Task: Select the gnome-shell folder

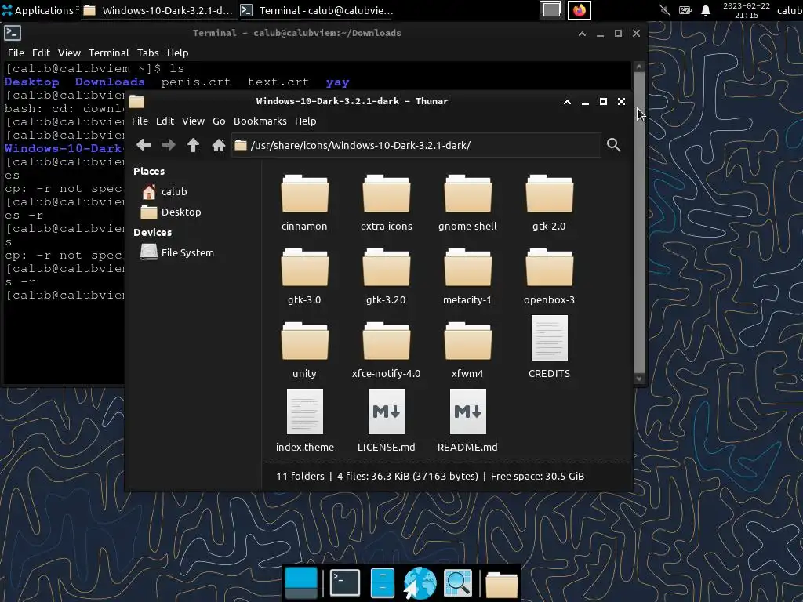Action: (467, 203)
